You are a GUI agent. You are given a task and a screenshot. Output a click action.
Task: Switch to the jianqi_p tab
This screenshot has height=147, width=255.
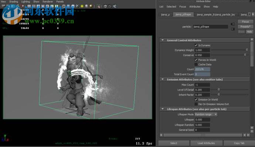pyautogui.click(x=166, y=15)
